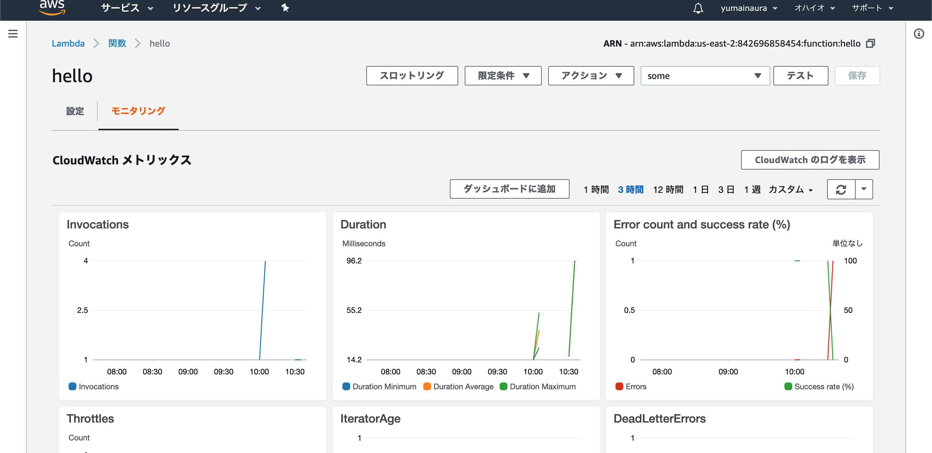
Task: Click the テスト button
Action: 801,76
